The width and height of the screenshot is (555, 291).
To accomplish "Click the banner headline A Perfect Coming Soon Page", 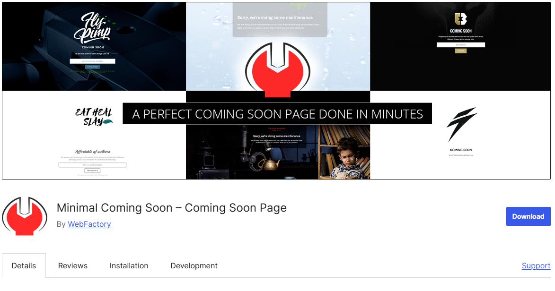I will [x=277, y=114].
